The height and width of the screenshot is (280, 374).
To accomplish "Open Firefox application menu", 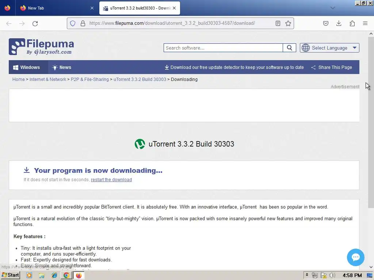I will [x=365, y=23].
